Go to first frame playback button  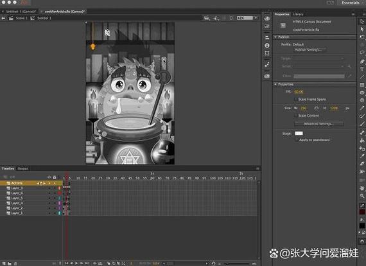tap(67, 263)
